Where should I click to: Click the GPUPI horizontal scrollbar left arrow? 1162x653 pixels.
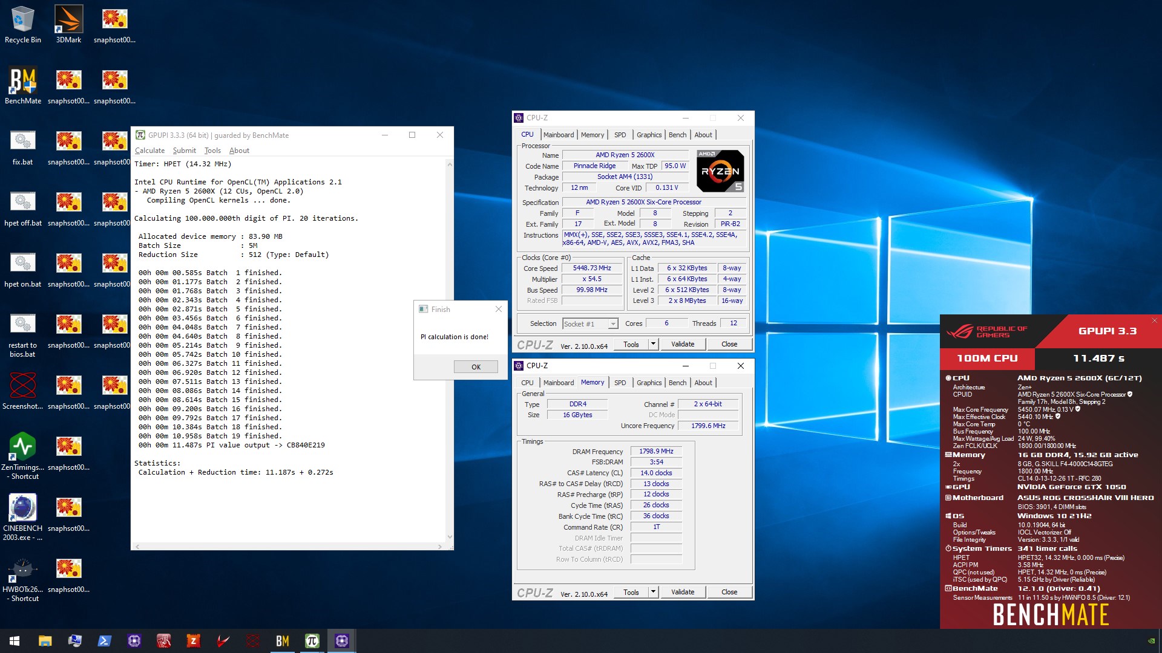coord(137,547)
